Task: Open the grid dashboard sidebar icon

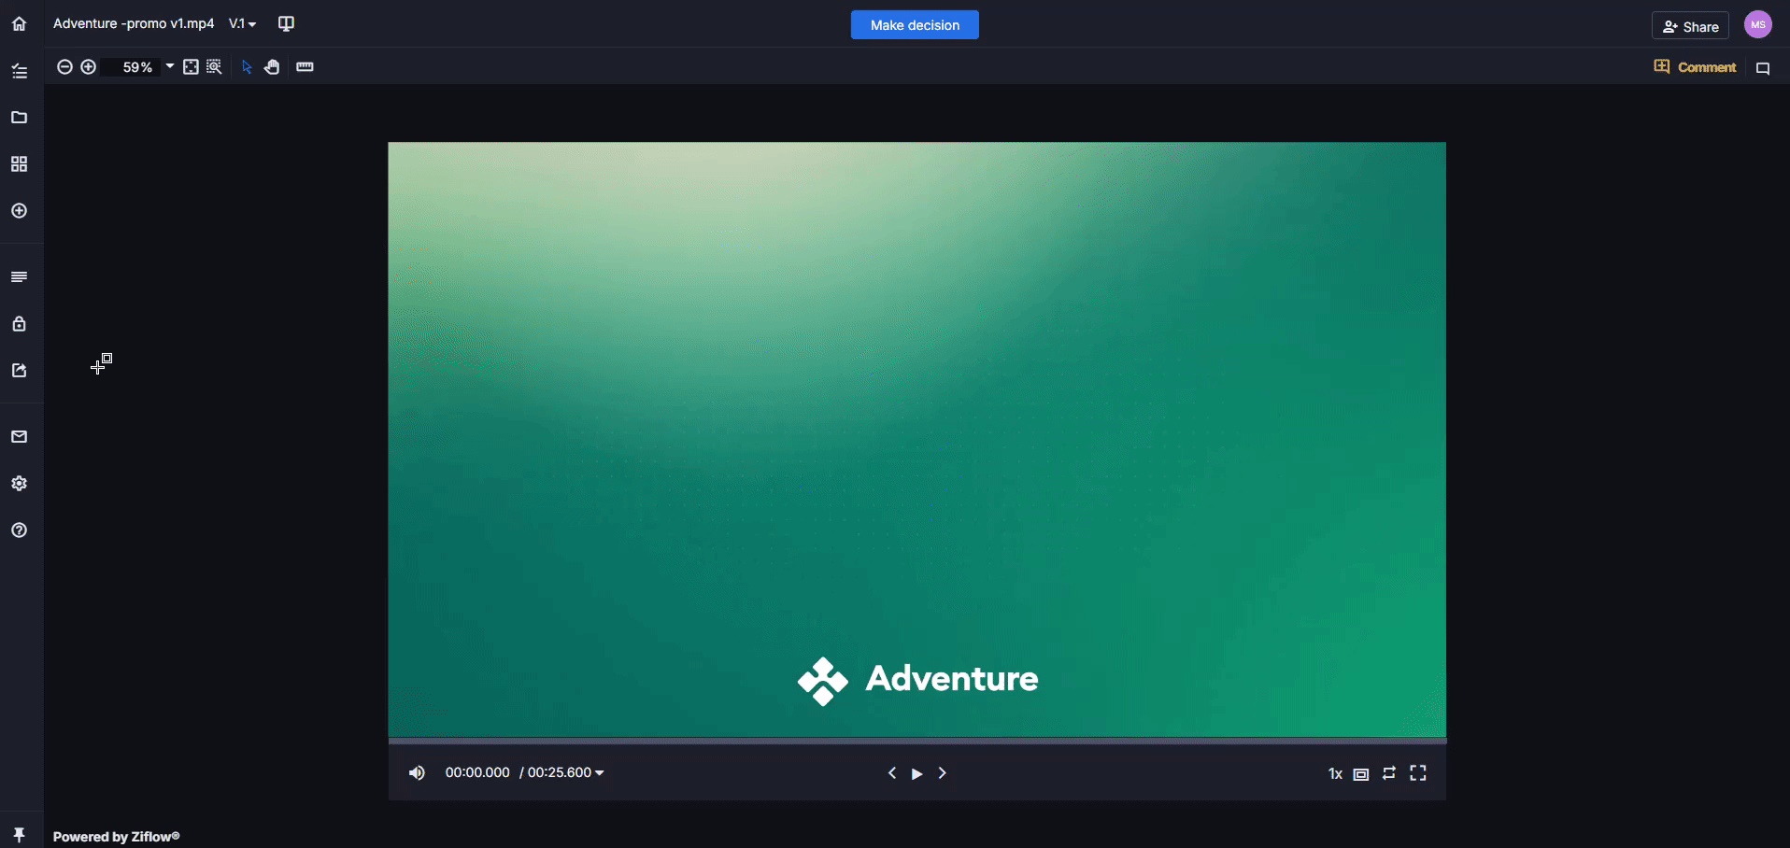Action: coord(19,164)
